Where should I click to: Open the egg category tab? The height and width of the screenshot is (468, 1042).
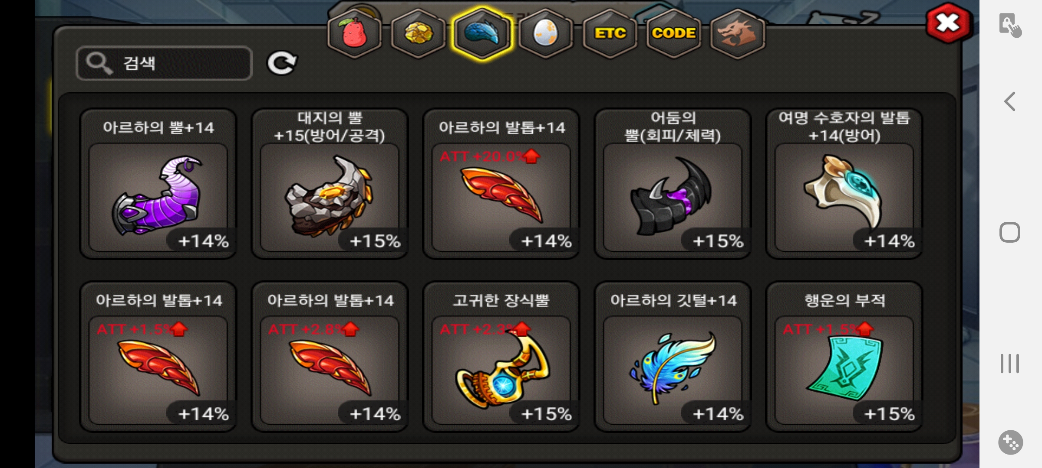click(x=546, y=33)
